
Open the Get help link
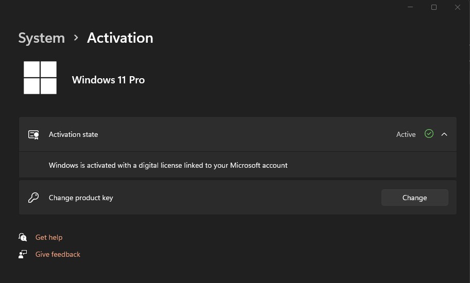click(x=49, y=237)
